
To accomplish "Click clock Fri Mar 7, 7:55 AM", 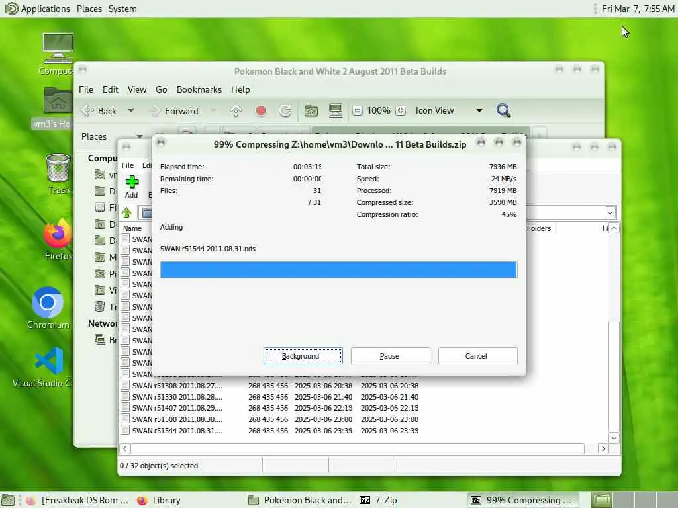I will (638, 9).
